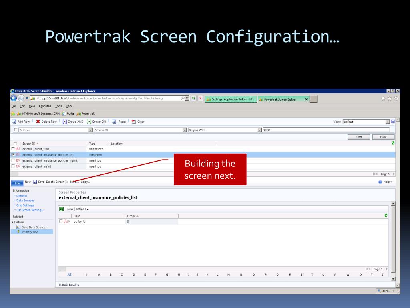Select the Save Data Sources tree item

[x=34, y=227]
